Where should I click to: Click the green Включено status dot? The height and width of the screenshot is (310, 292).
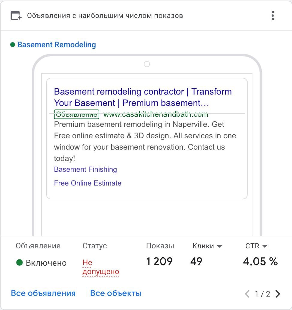19,263
